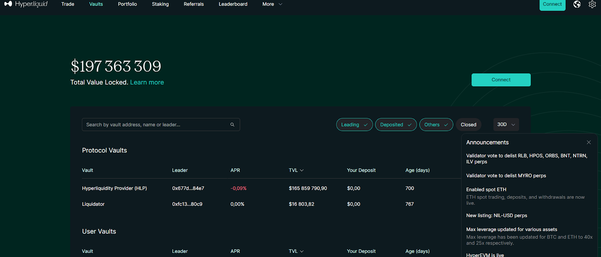Click the Hyperliquid logo
This screenshot has width=601, height=257.
[x=26, y=4]
